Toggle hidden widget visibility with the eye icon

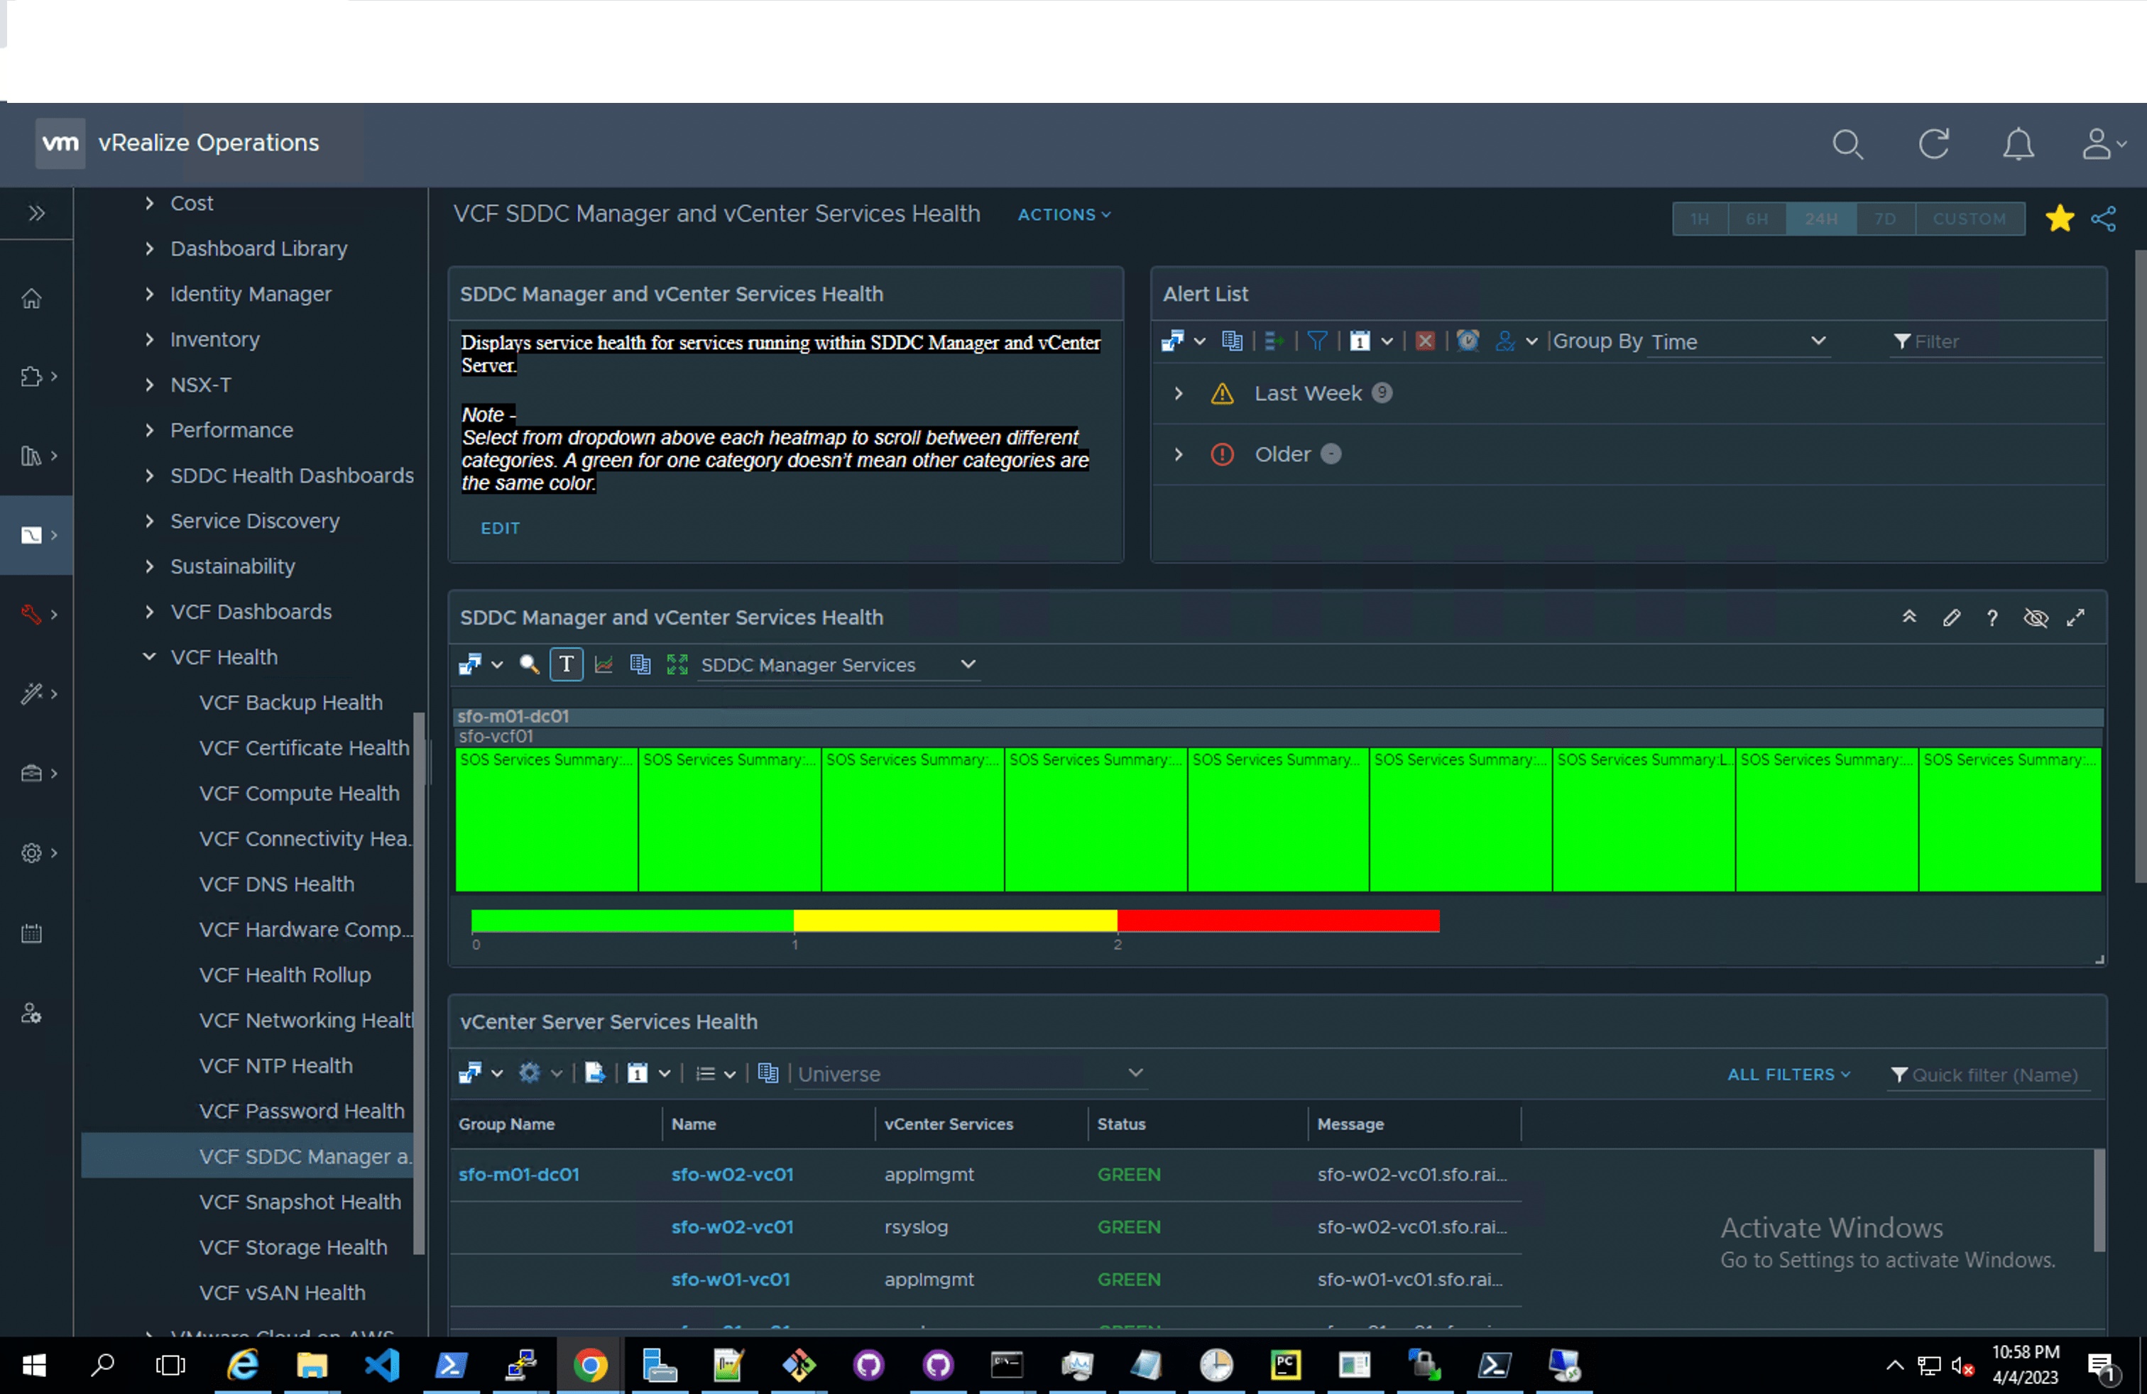(2037, 618)
